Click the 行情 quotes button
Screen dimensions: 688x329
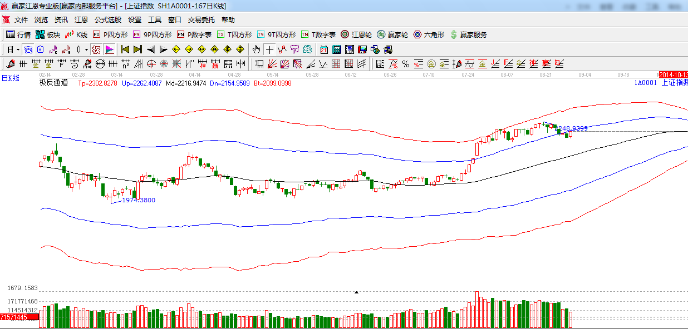pos(18,34)
